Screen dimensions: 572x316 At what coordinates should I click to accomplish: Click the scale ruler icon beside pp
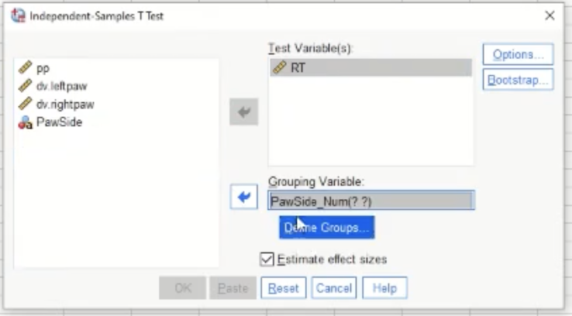tap(25, 68)
